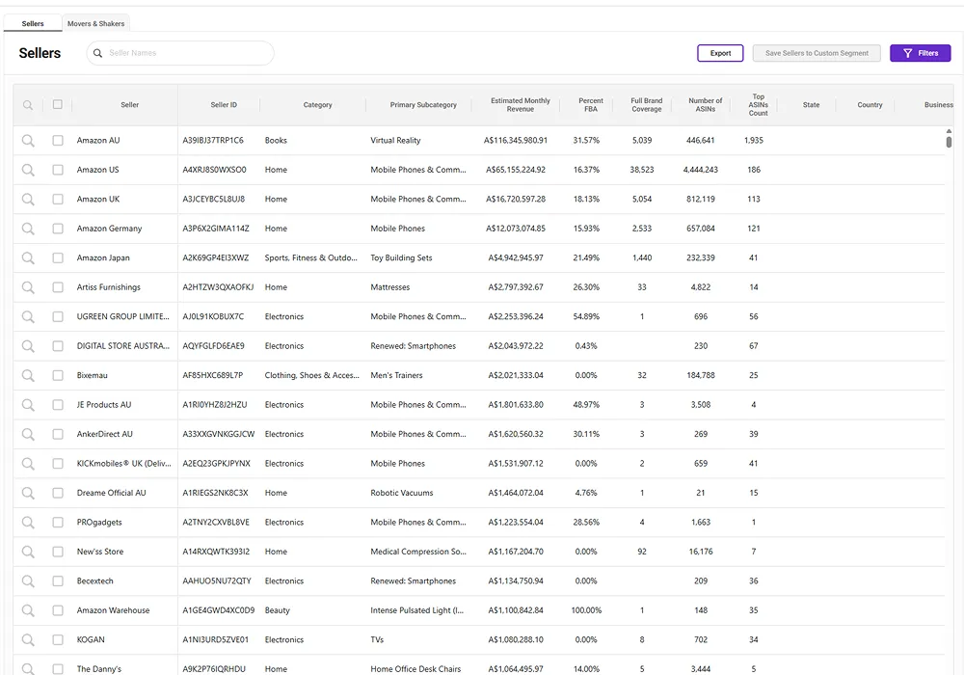Click the magnifier icon beside Amazon AU
Viewport: 964px width, 675px height.
click(x=28, y=141)
